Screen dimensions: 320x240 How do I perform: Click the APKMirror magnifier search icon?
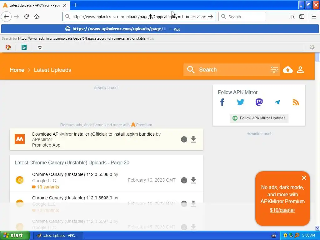point(191,70)
